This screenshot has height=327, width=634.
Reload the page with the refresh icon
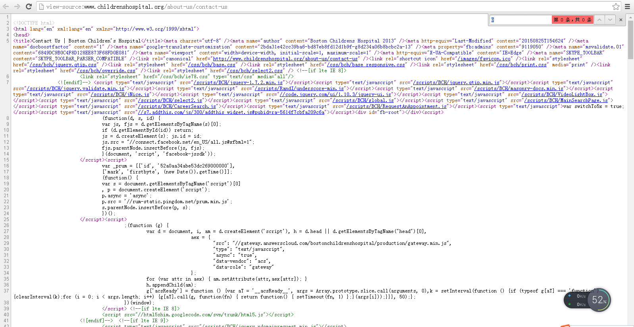(29, 6)
